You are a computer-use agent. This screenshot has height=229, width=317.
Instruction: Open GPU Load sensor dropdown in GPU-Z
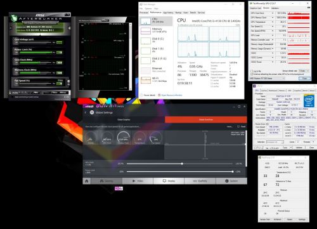(x=273, y=36)
